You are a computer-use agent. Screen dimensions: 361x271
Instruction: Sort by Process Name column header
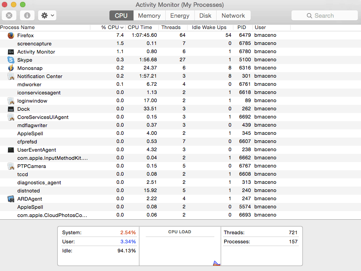click(x=45, y=27)
